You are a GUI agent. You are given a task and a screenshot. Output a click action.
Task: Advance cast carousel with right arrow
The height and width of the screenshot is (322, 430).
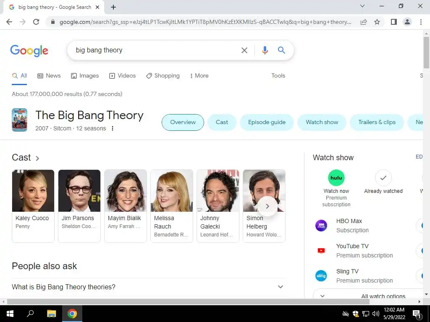point(267,206)
